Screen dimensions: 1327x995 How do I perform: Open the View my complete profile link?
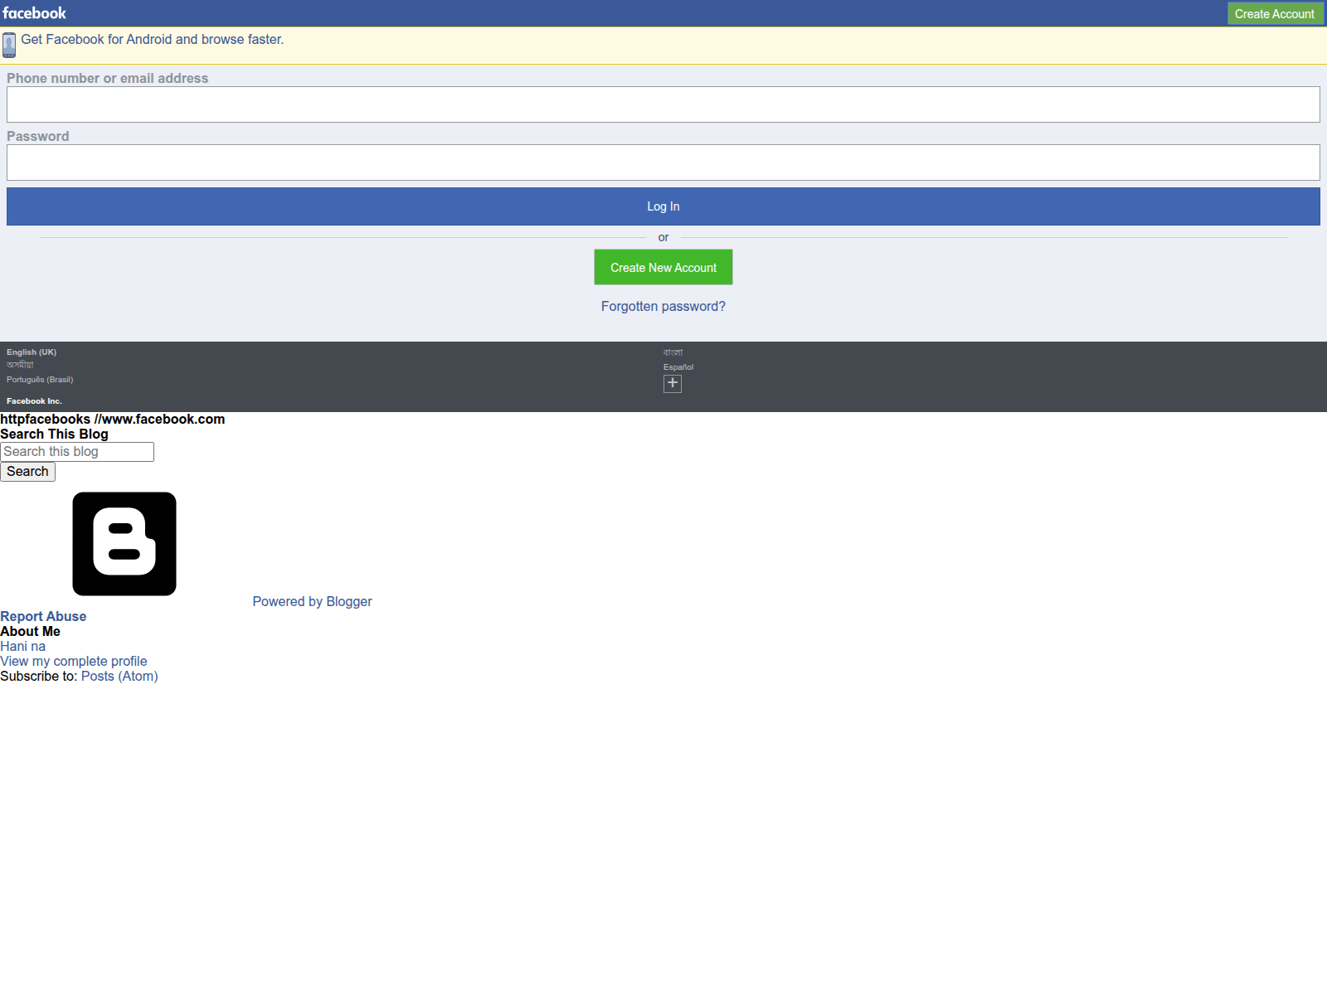[74, 661]
